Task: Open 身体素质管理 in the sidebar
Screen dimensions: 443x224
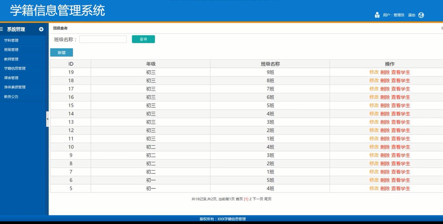Action: click(x=15, y=87)
